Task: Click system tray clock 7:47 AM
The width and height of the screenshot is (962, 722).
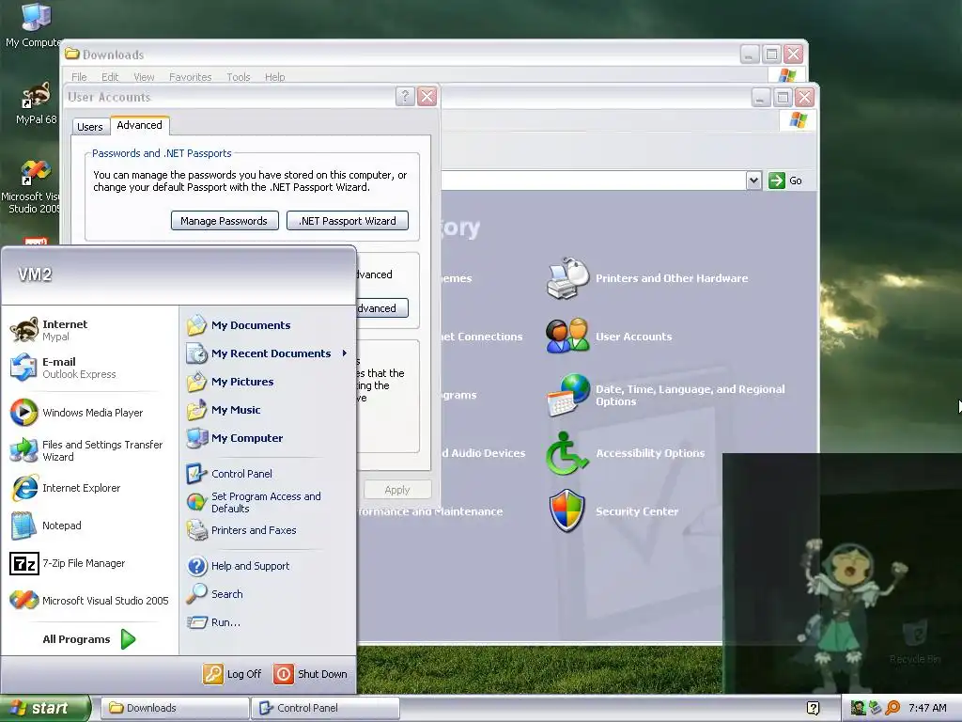Action: 927,708
